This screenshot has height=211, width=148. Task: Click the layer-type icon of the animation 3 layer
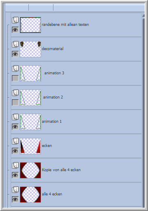[15, 69]
